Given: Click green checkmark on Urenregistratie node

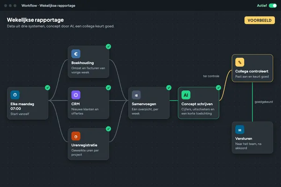Looking at the screenshot, I should [x=109, y=129].
